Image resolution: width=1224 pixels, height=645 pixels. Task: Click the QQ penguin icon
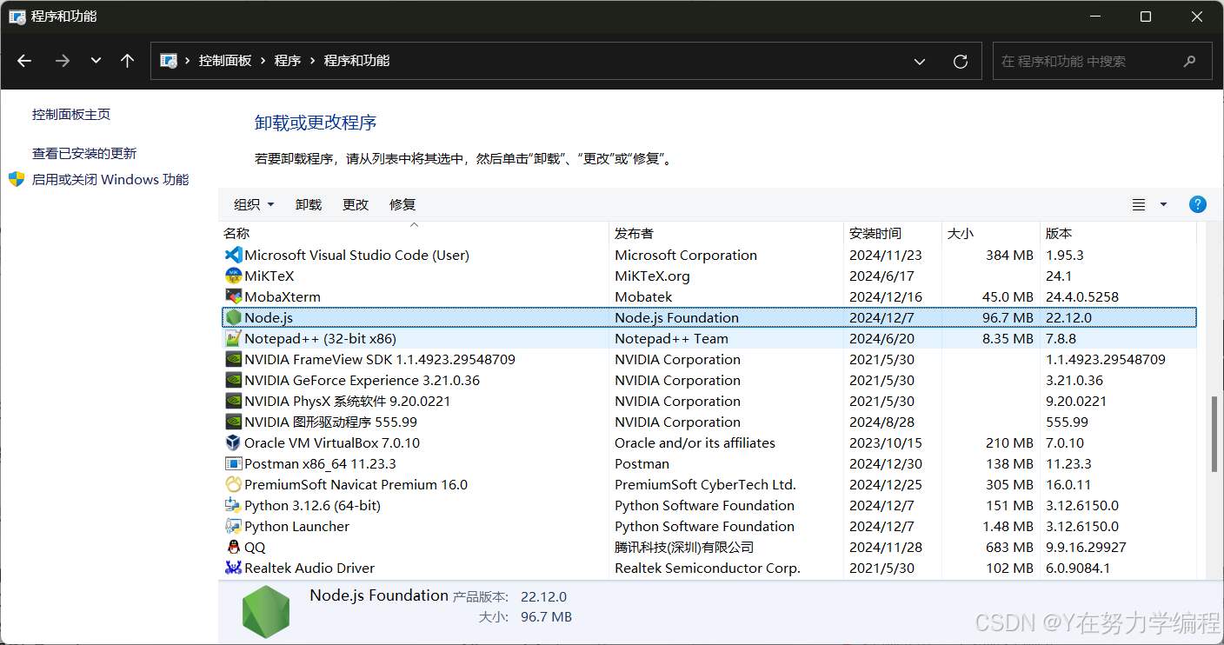(233, 547)
